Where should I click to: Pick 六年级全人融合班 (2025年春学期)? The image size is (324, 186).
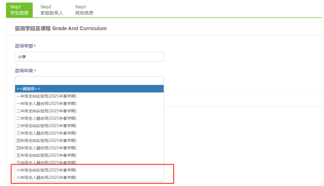pos(46,177)
